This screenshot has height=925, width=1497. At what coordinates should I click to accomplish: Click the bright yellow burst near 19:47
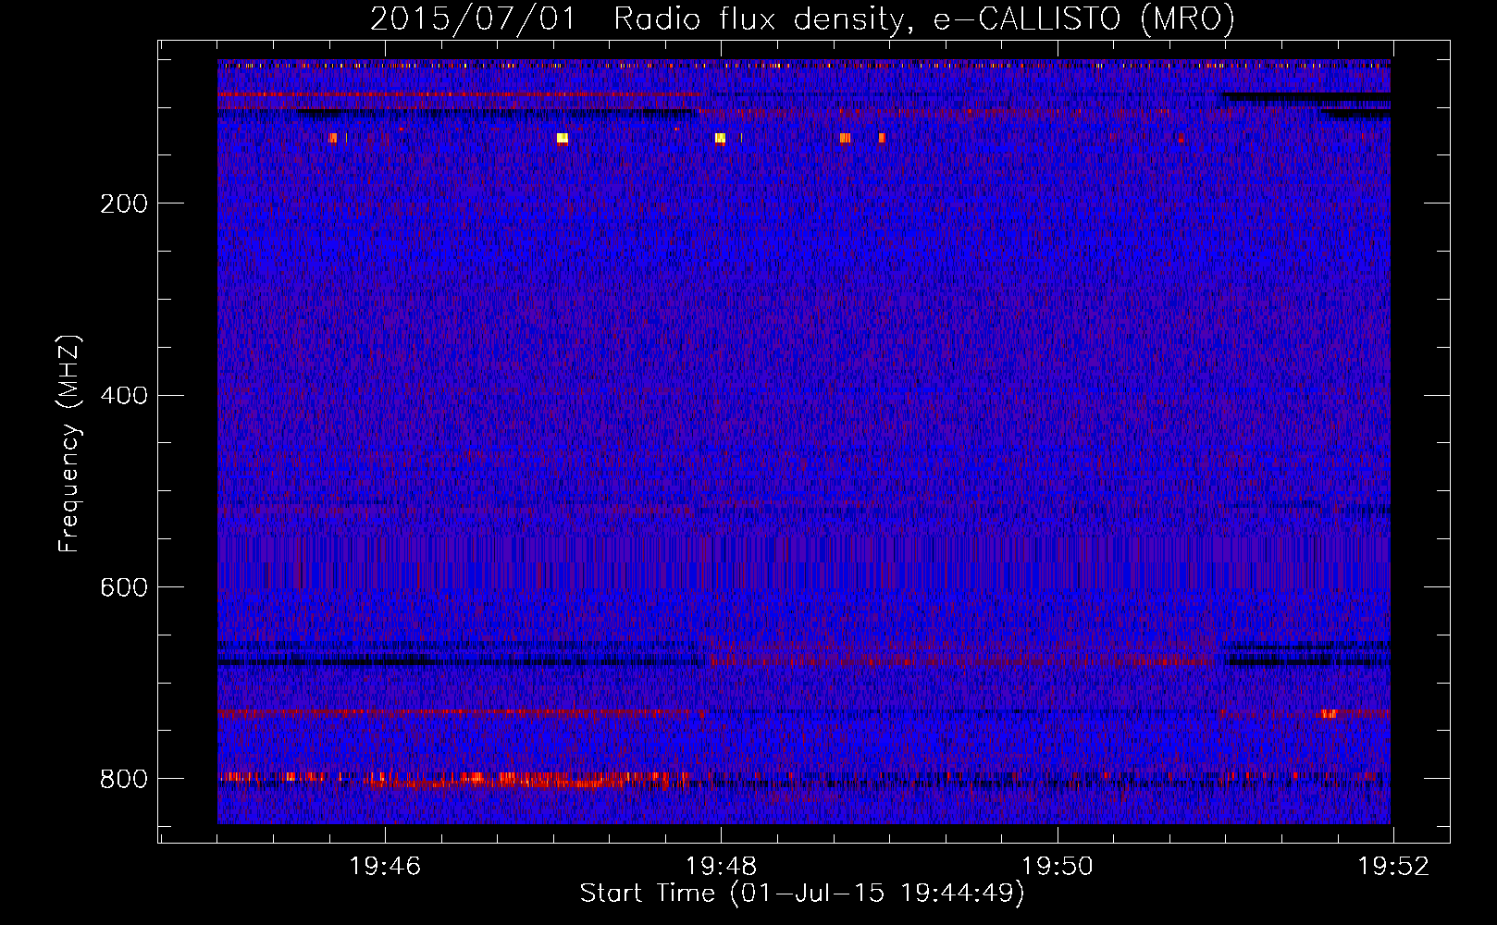tap(563, 139)
